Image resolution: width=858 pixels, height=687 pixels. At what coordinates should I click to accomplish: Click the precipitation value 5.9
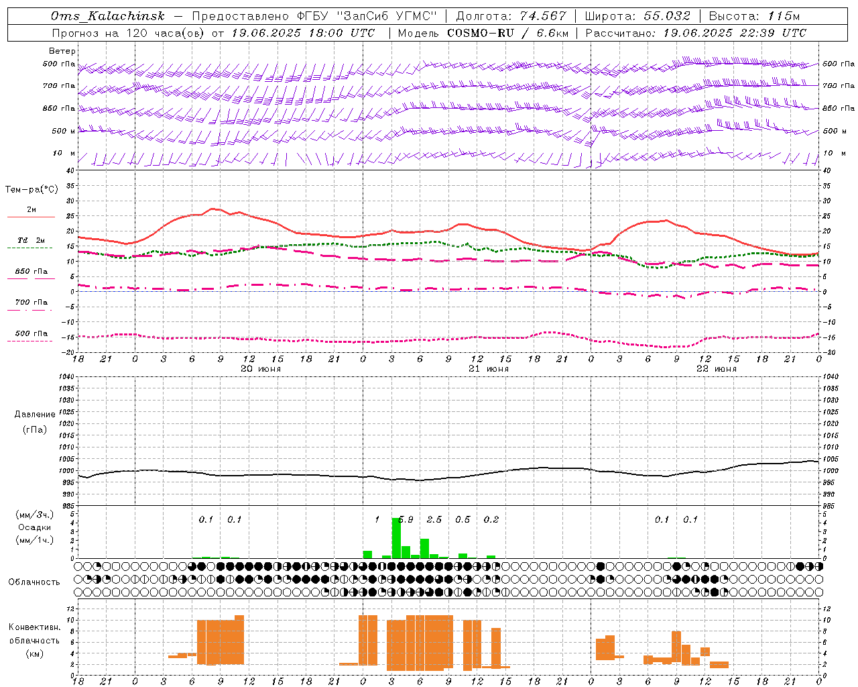coord(406,519)
